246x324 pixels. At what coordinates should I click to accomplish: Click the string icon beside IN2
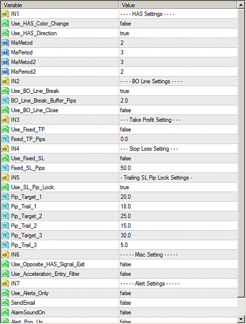pyautogui.click(x=5, y=81)
